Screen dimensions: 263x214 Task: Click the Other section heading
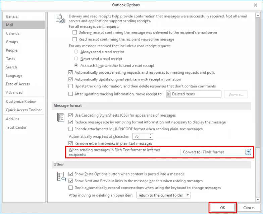58,164
